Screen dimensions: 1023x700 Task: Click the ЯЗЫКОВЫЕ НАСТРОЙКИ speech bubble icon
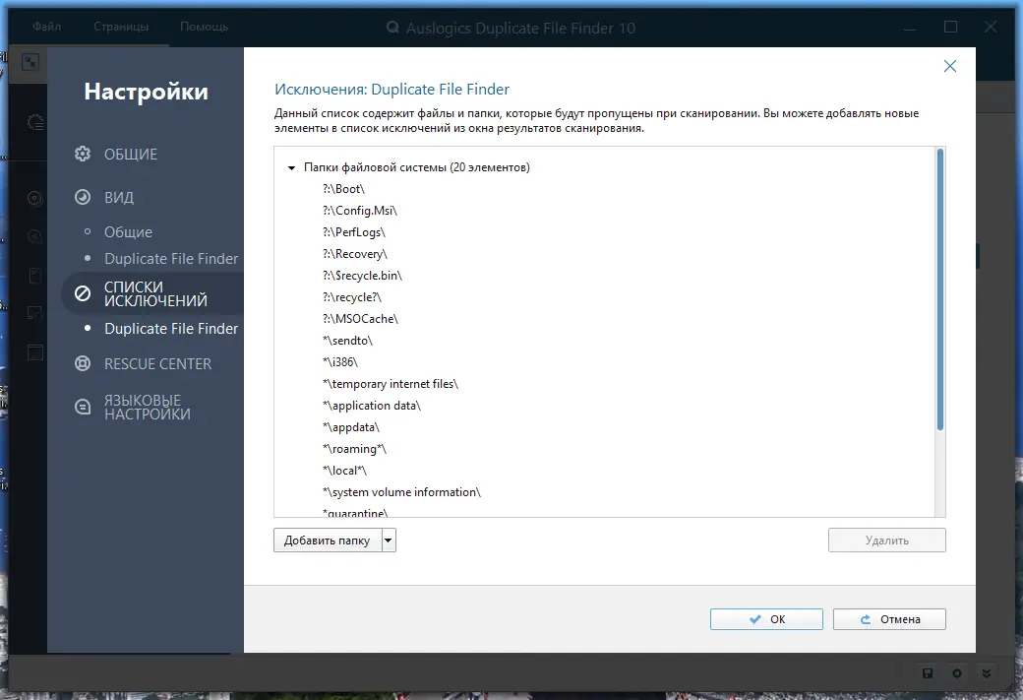[x=83, y=408]
